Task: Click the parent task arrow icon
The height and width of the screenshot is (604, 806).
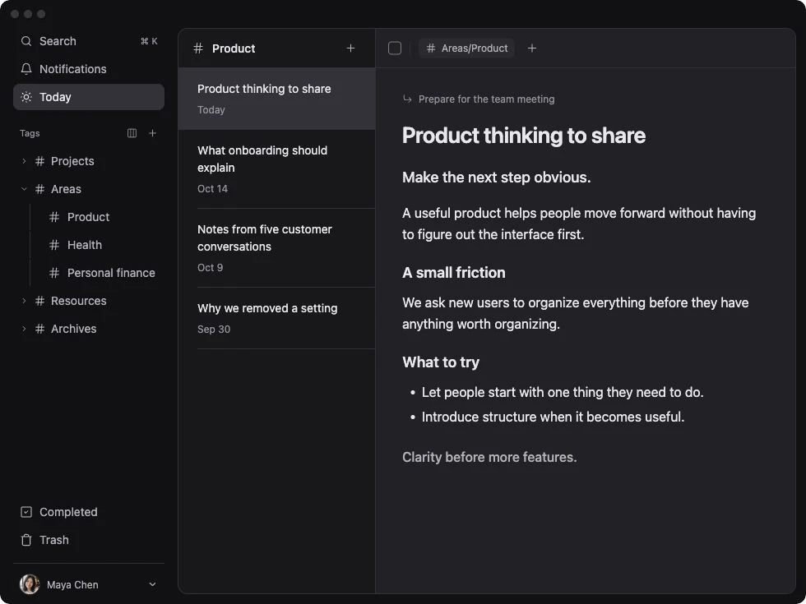Action: coord(407,99)
